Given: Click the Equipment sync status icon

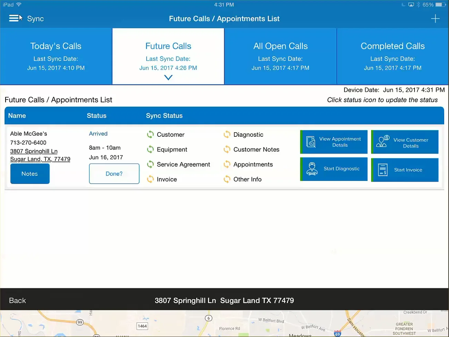Looking at the screenshot, I should pos(150,150).
